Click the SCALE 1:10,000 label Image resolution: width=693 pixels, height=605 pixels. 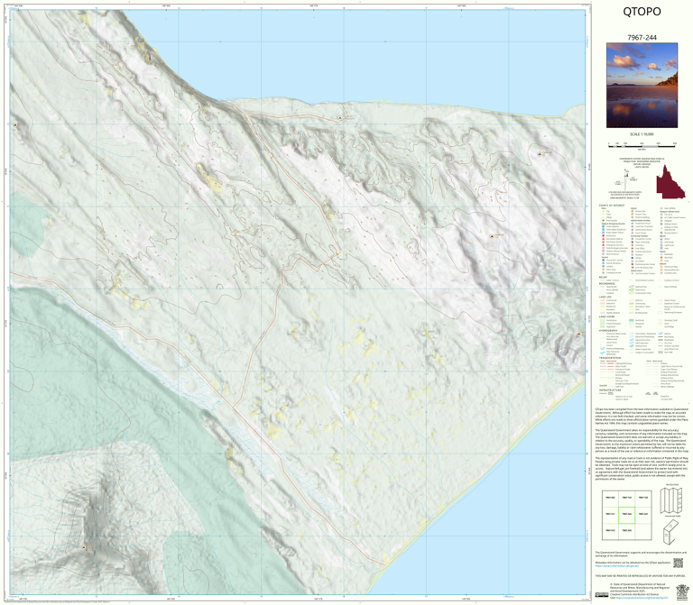point(642,134)
